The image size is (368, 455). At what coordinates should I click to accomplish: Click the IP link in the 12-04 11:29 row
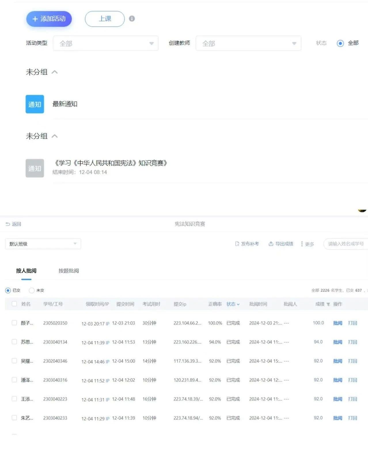click(107, 419)
